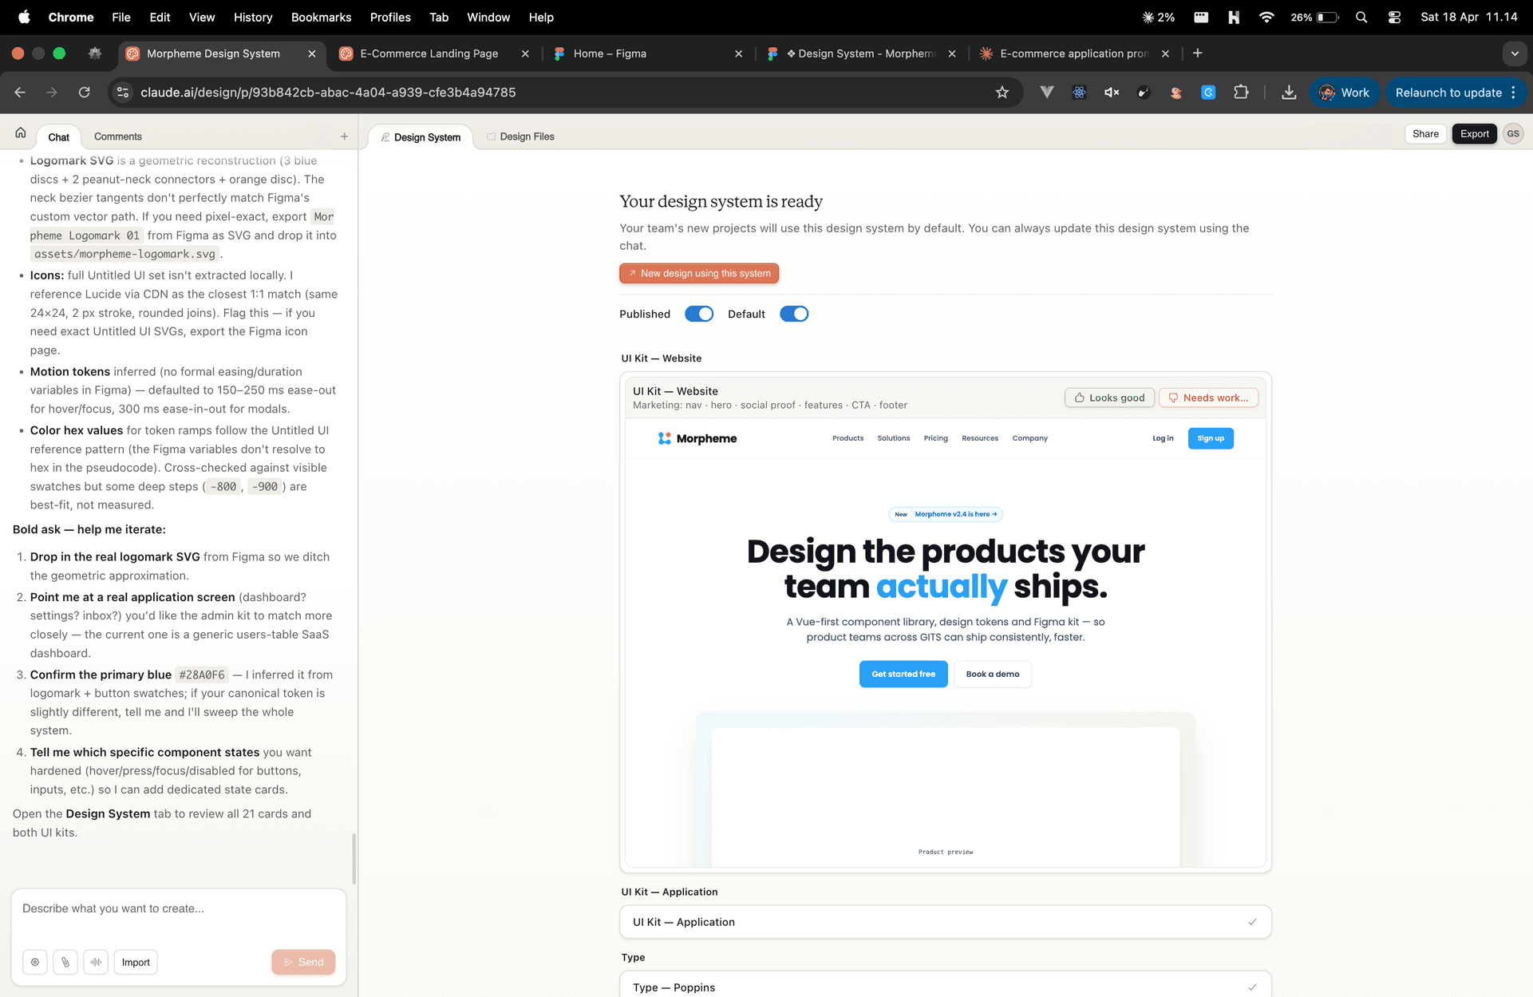Open the browser extensions puzzle icon
Viewport: 1533px width, 997px height.
point(1241,92)
